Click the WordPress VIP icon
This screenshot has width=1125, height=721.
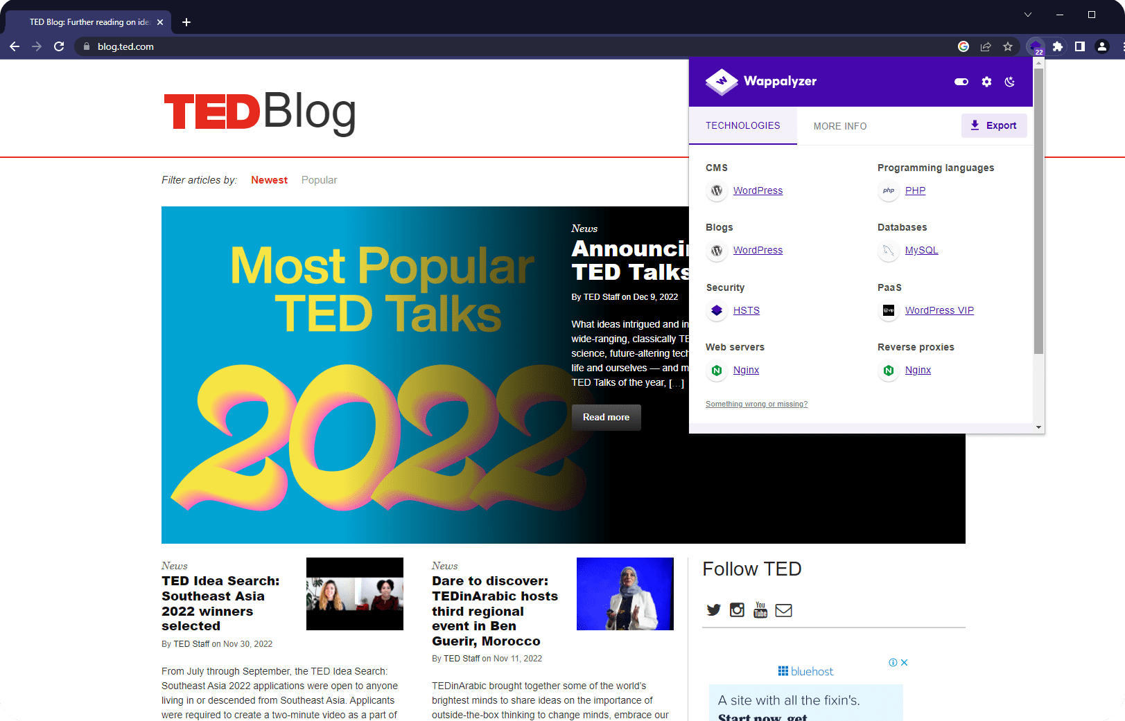[889, 310]
